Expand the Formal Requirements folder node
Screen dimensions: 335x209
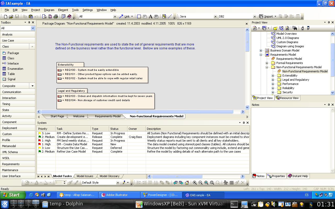[x=267, y=63]
